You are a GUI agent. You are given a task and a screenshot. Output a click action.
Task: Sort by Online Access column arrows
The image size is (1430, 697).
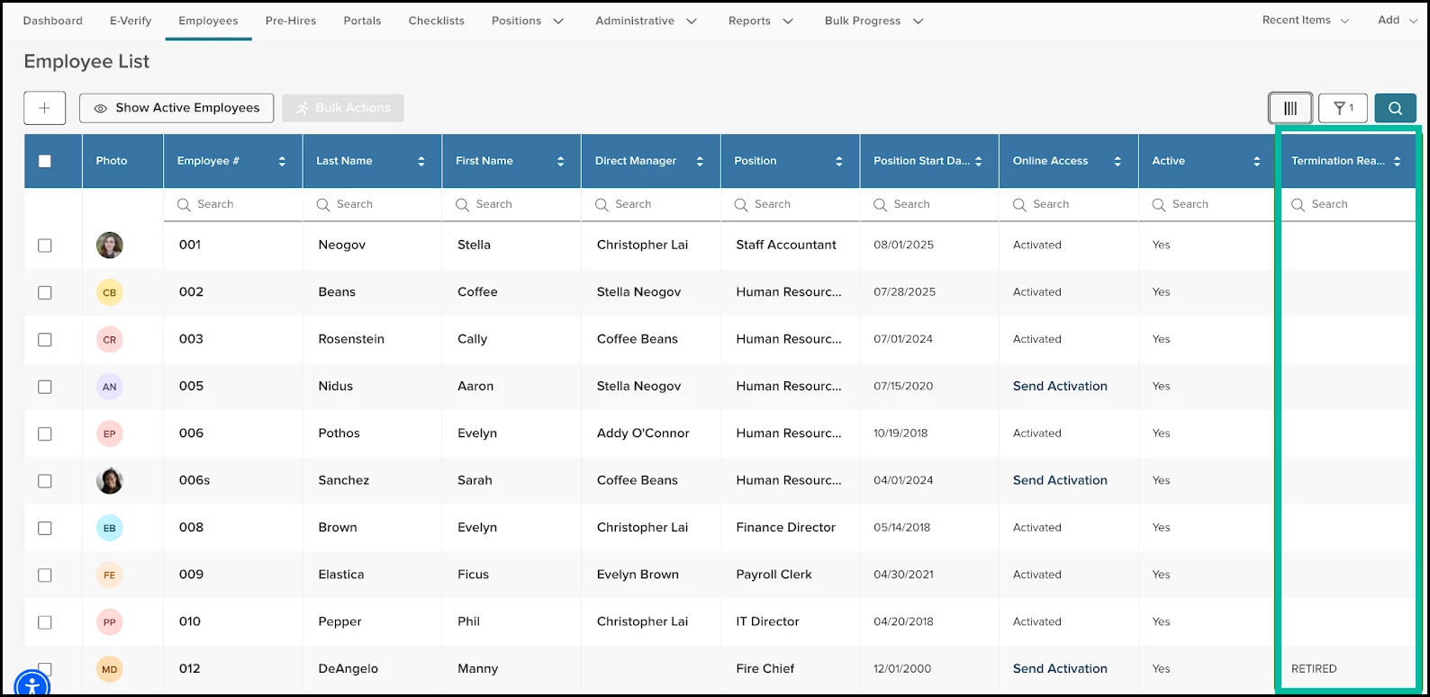pyautogui.click(x=1118, y=161)
